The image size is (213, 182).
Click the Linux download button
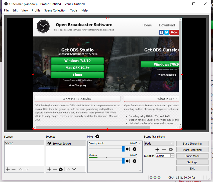click(x=77, y=75)
